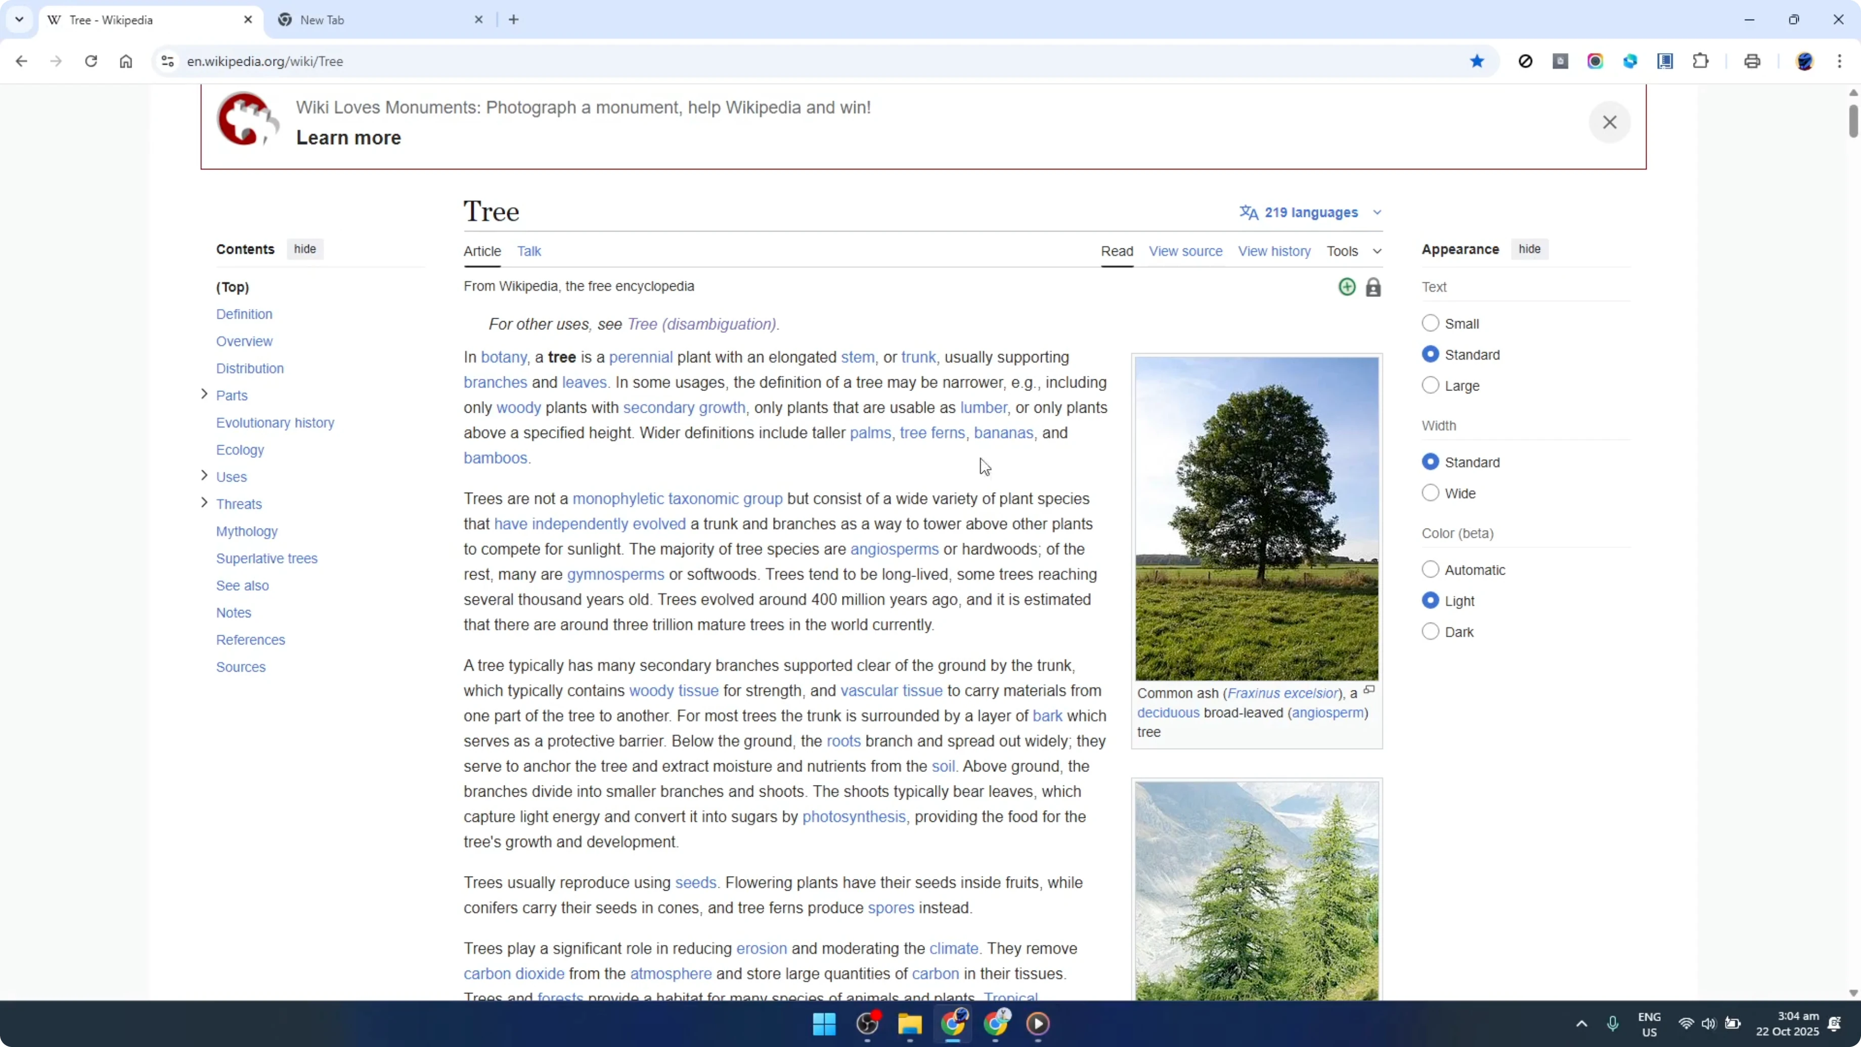Click the browser forward arrow
This screenshot has height=1047, width=1861.
[x=56, y=61]
